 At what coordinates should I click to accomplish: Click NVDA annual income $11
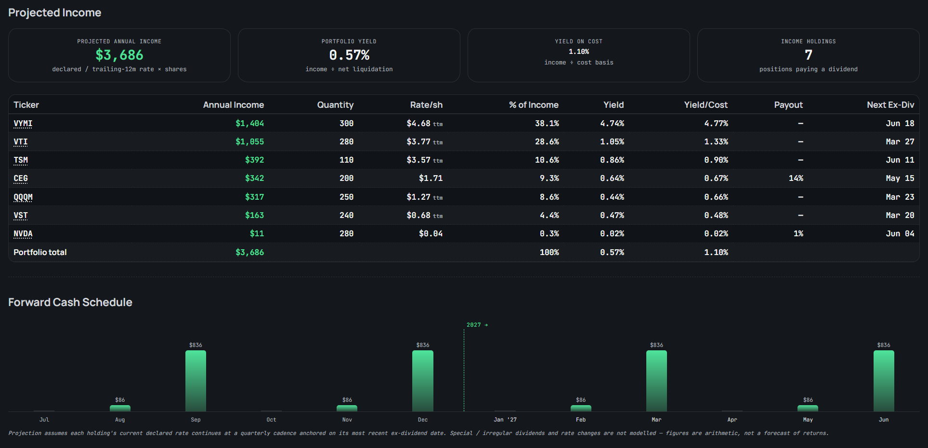tap(257, 233)
